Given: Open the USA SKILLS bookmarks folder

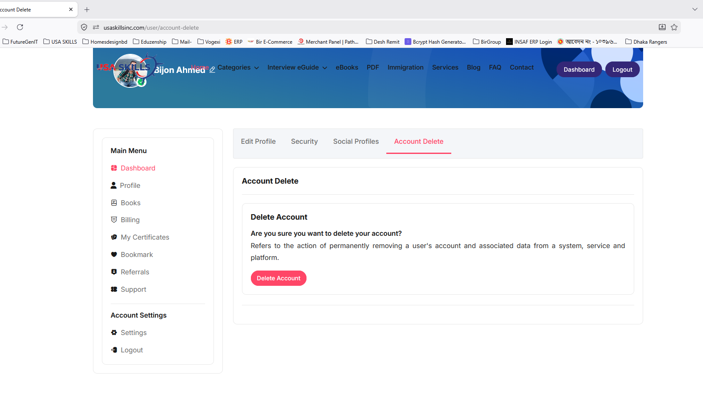Looking at the screenshot, I should [60, 42].
